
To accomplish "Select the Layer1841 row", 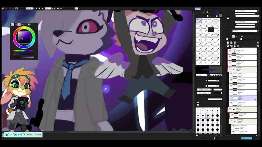I will pyautogui.click(x=244, y=127).
